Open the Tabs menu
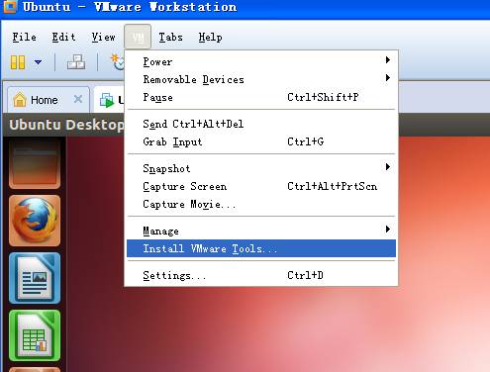This screenshot has height=372, width=490. (x=170, y=37)
